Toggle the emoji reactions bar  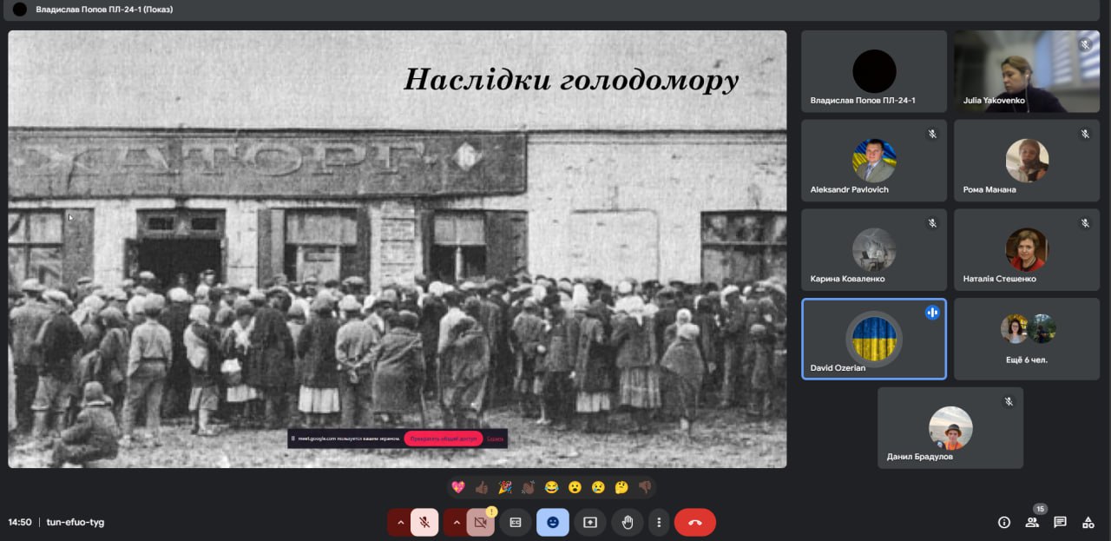pos(553,522)
